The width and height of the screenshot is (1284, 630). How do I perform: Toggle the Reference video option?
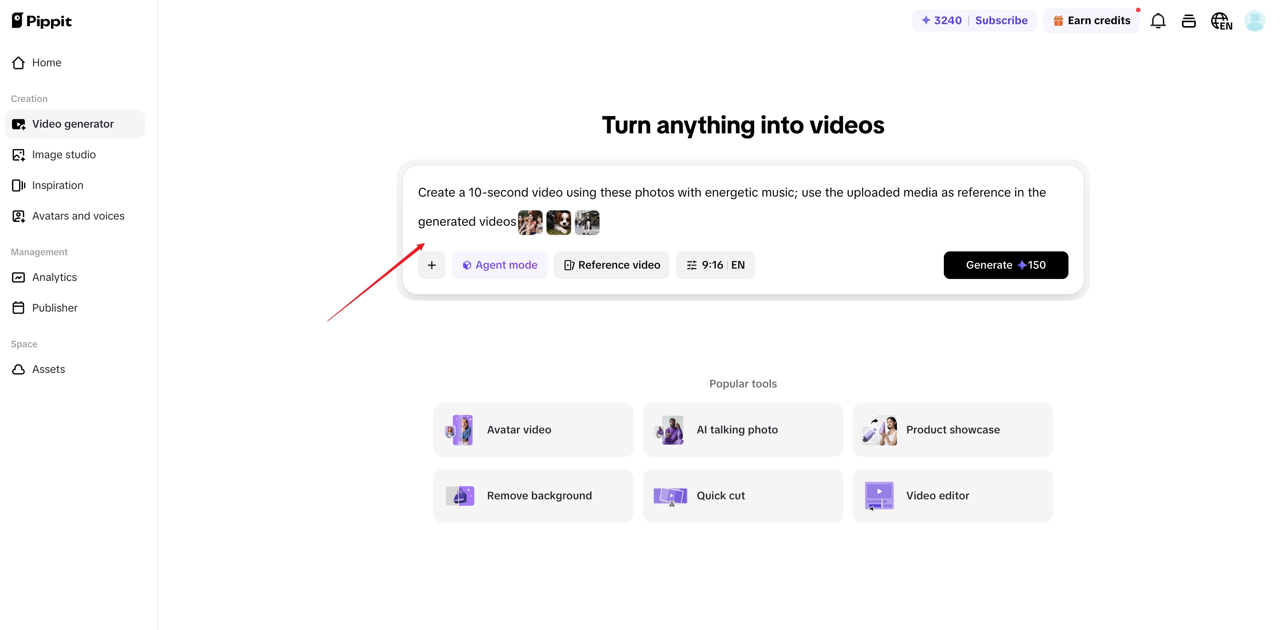pos(611,265)
